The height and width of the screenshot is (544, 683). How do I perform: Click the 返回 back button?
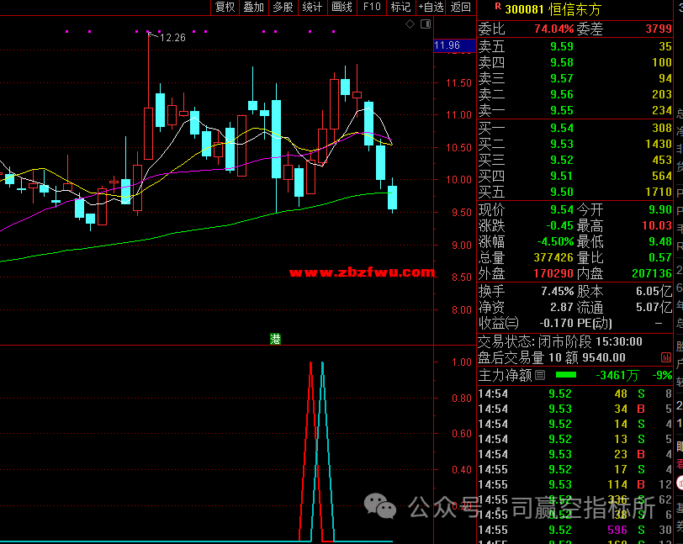461,7
